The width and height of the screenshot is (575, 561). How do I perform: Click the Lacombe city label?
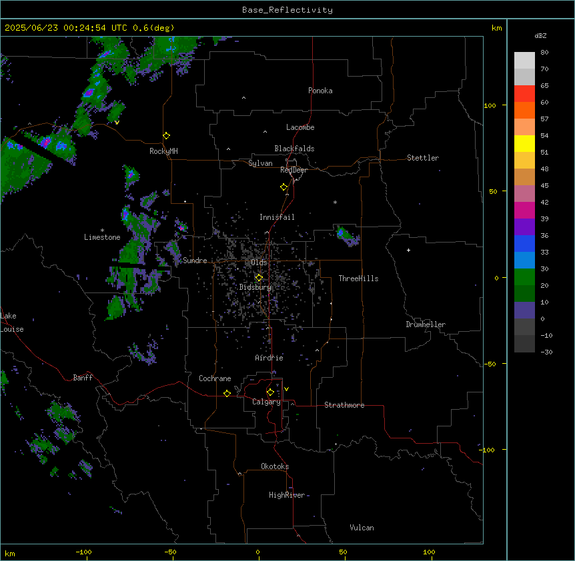click(300, 127)
